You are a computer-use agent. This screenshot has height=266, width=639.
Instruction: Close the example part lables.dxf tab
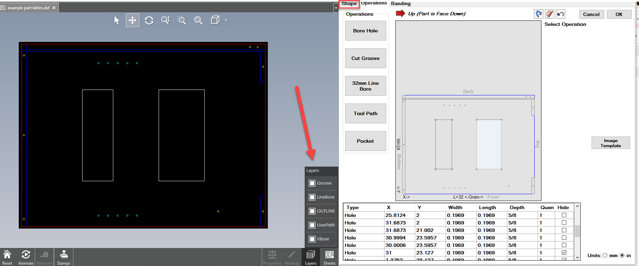coord(54,8)
